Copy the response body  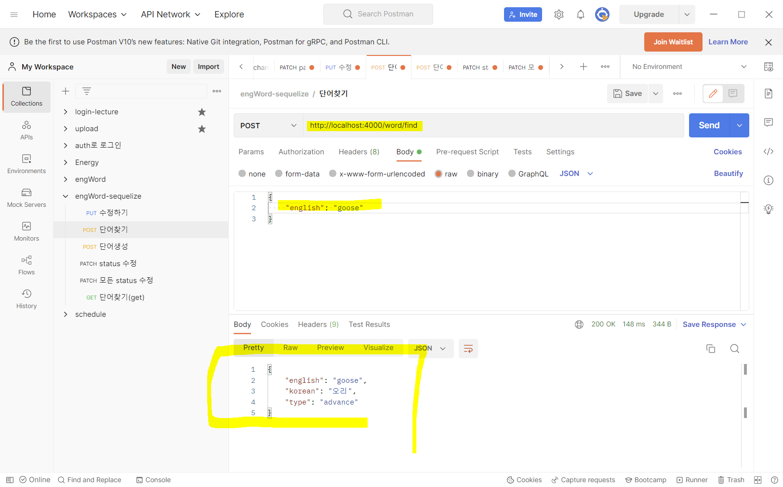tap(711, 349)
